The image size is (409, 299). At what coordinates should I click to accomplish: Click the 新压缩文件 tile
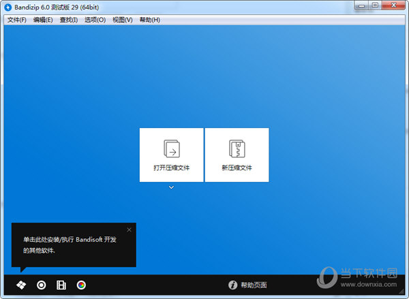pos(237,155)
